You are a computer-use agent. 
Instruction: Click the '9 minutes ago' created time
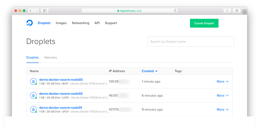click(x=152, y=109)
